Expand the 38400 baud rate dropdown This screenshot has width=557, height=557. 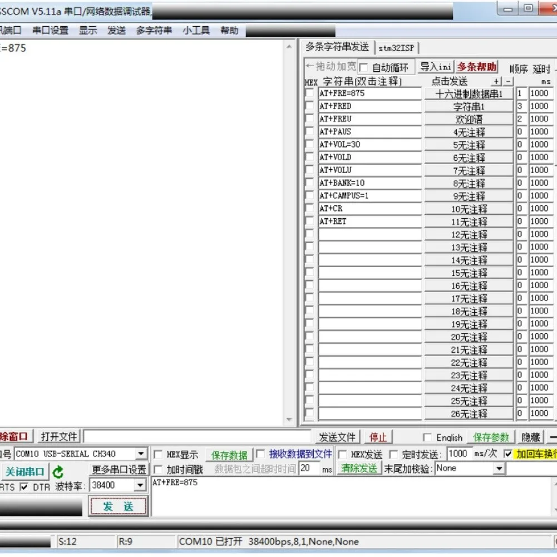click(x=140, y=486)
